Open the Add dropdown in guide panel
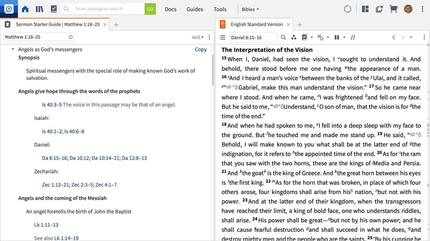Image resolution: width=430 pixels, height=241 pixels. tap(197, 37)
